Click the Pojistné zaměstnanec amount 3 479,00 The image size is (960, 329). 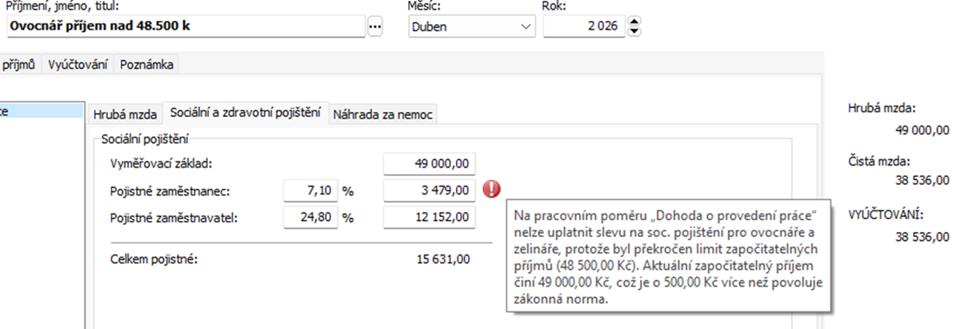430,191
